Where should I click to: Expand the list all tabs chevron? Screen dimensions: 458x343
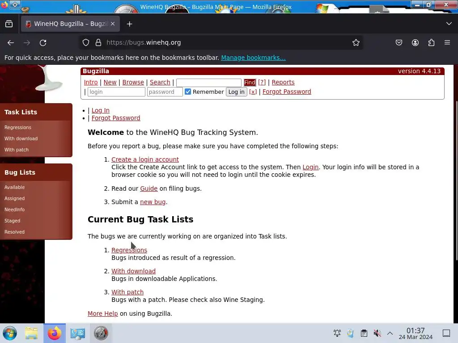click(x=449, y=24)
